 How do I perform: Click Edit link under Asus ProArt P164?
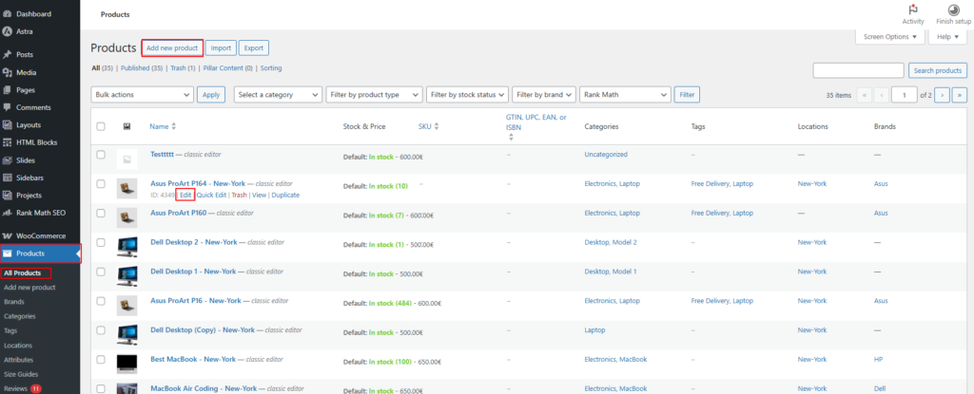coord(185,195)
